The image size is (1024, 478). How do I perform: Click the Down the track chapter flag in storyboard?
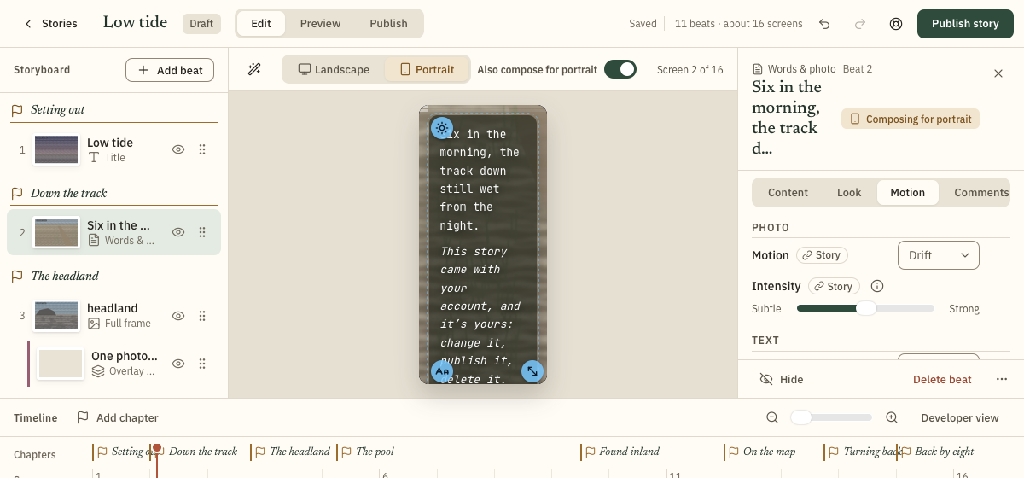coord(17,194)
